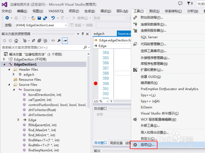Select find_Max(int *, int) function
The image size is (205, 153).
pos(42,130)
